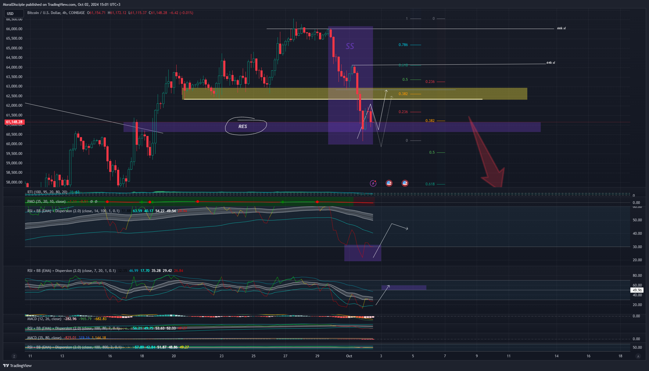Select the 66k sl line label
Screen dimensions: 649x371
click(x=561, y=28)
